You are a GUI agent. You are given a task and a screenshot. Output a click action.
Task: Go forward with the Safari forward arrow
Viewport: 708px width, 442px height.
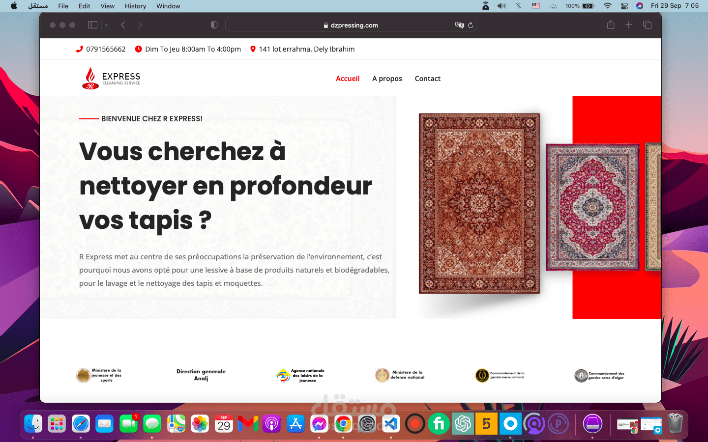click(140, 25)
